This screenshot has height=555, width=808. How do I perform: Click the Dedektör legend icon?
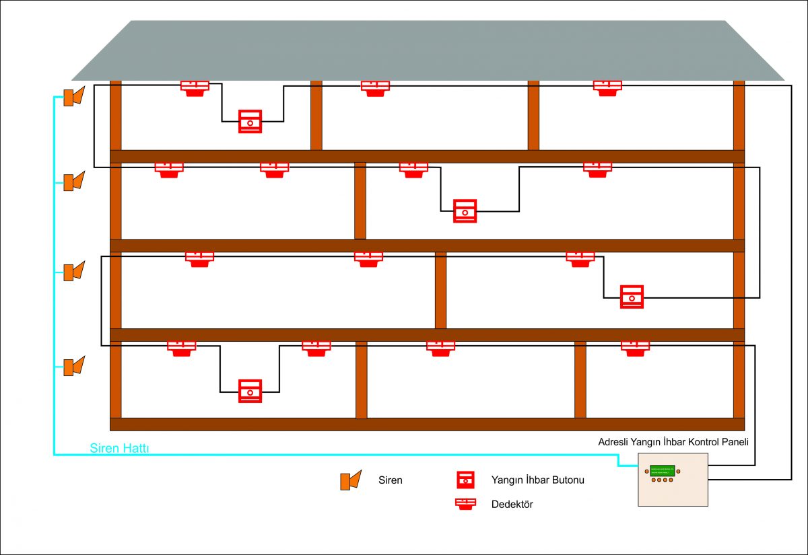point(465,503)
